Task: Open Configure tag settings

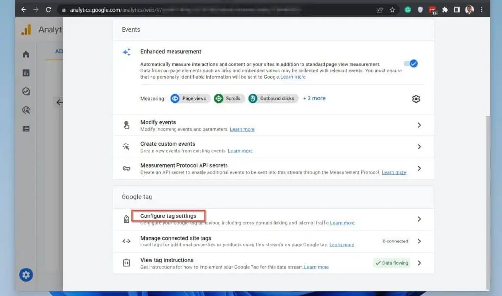Action: (x=168, y=216)
